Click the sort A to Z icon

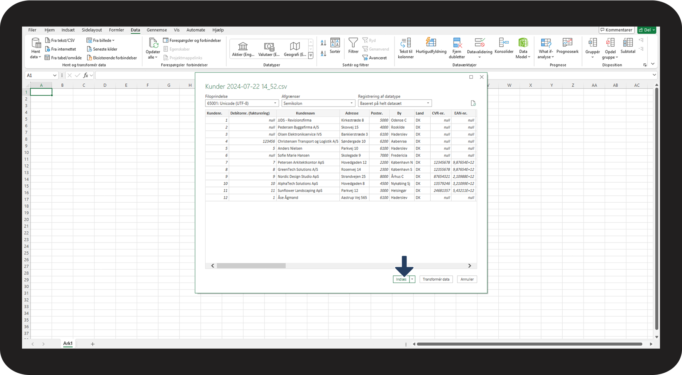click(x=323, y=43)
